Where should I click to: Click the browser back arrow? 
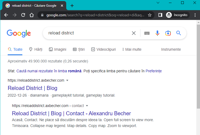6,15
